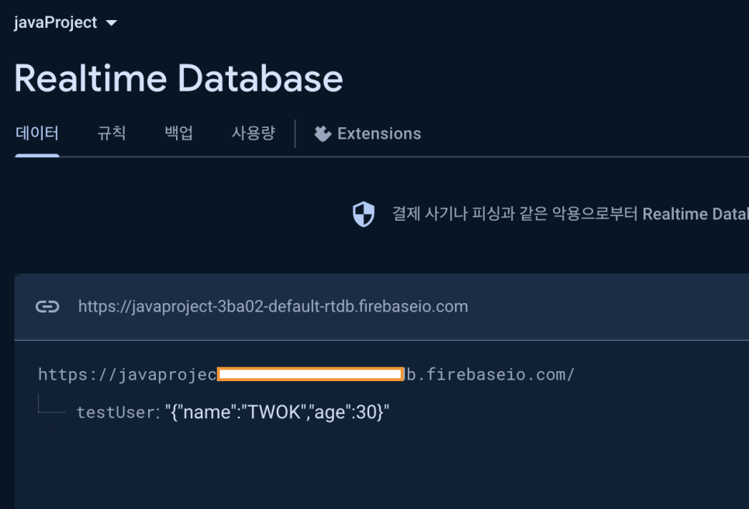
Task: Click the link copy icon beside database URL
Action: click(47, 307)
